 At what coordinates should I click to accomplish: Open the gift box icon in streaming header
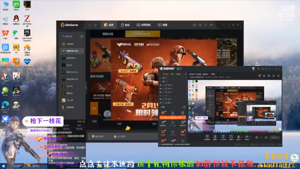pyautogui.click(x=259, y=76)
